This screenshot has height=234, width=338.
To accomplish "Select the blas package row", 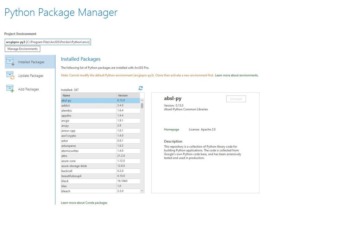I will click(x=100, y=186).
